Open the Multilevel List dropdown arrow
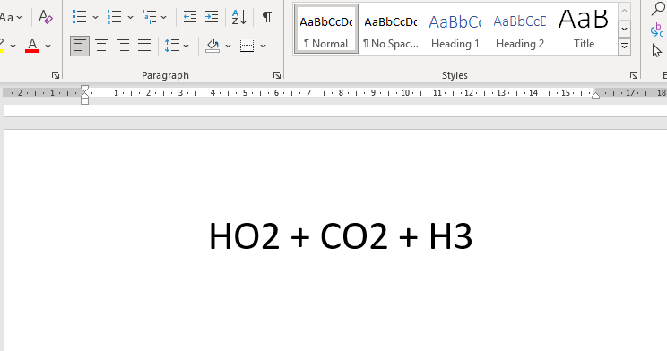The image size is (667, 351). point(164,17)
